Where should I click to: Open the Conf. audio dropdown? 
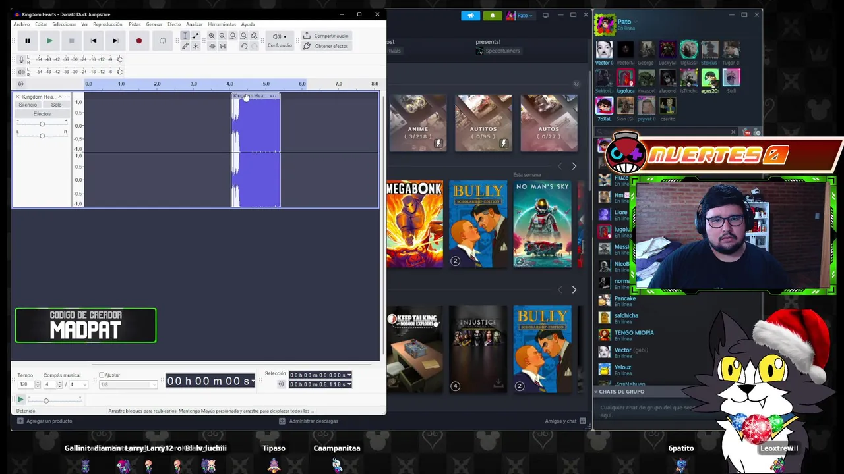tap(280, 40)
